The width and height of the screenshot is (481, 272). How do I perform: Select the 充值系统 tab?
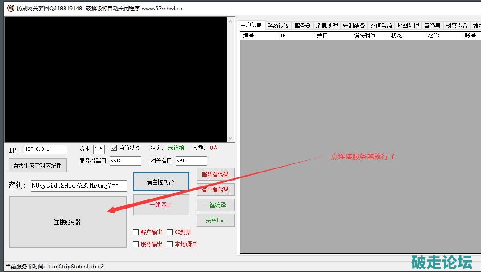(381, 26)
